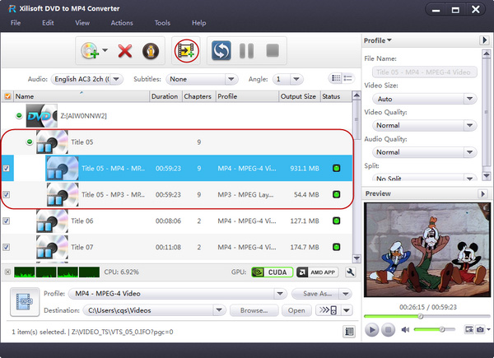
Task: Open the Tools menu
Action: 162,23
